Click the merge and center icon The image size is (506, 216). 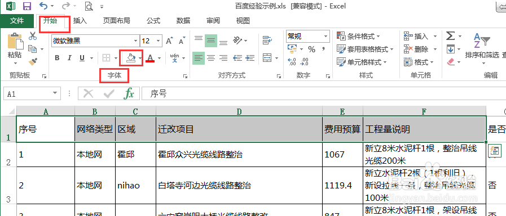coord(267,58)
